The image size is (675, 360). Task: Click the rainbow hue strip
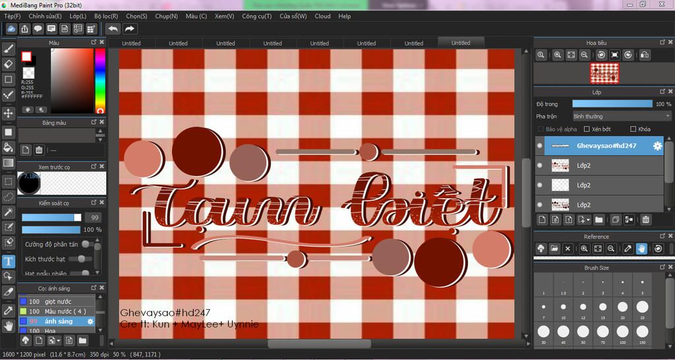coord(100,80)
